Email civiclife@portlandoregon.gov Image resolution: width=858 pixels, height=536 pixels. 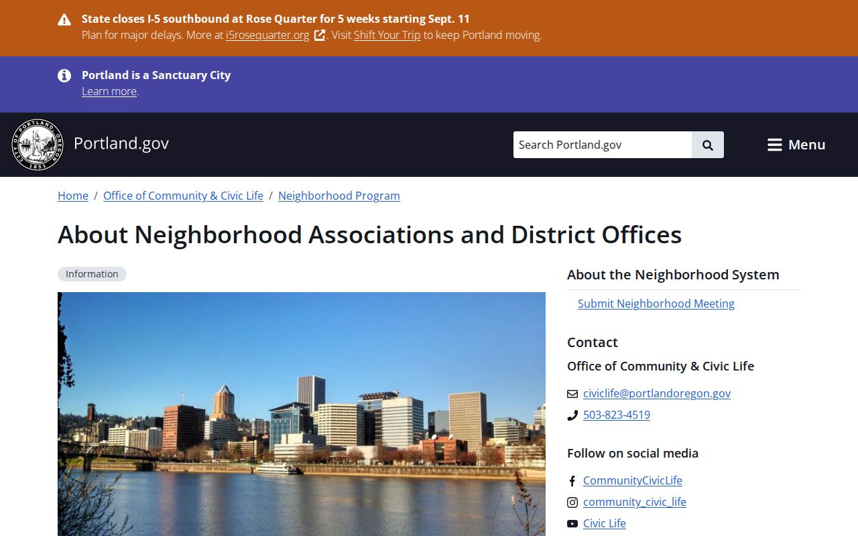pos(657,393)
